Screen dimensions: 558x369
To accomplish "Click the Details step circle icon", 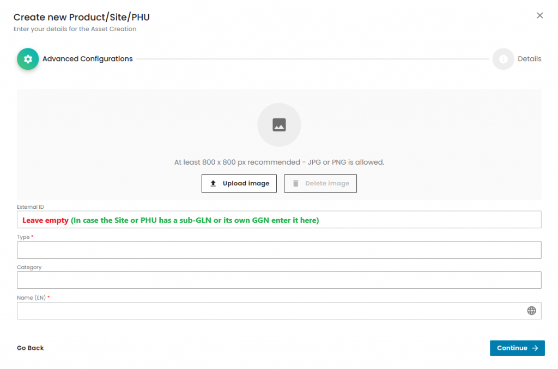I will pyautogui.click(x=503, y=59).
